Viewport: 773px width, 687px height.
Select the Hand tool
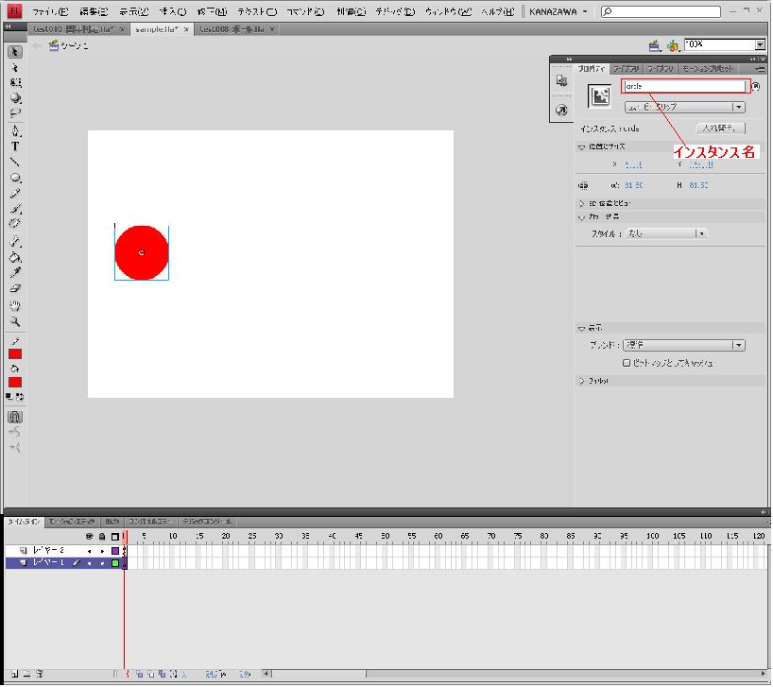click(x=15, y=306)
